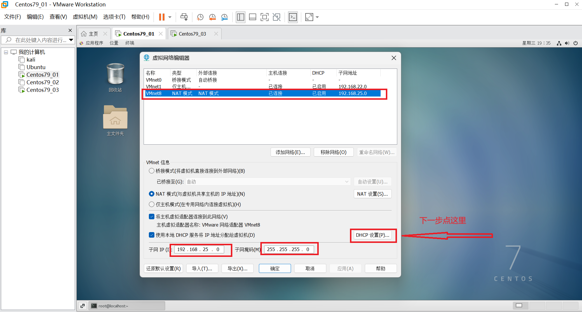Close the library panel
Viewport: 582px width, 312px height.
point(70,30)
